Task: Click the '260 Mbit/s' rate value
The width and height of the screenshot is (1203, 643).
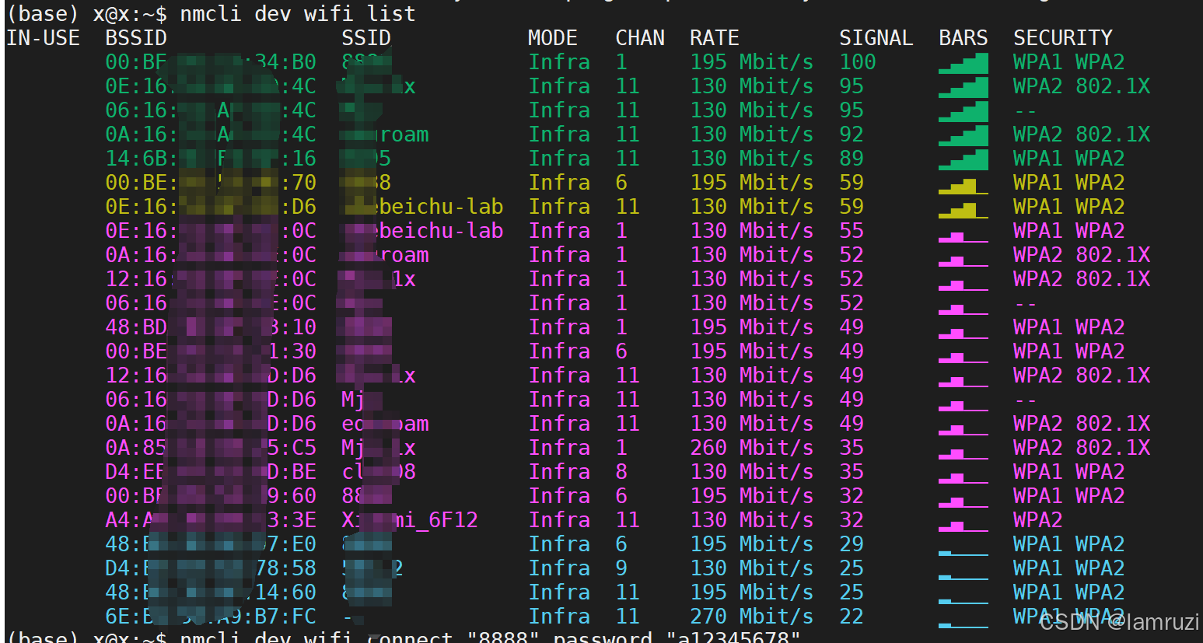Action: click(752, 448)
